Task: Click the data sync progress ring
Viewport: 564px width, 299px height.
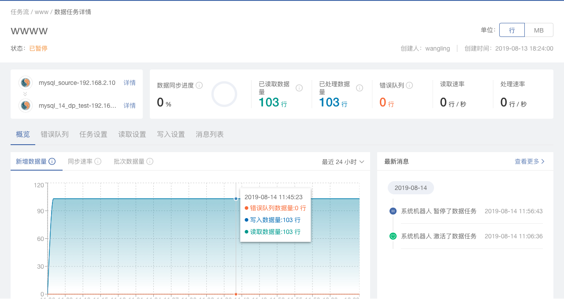Action: coord(224,94)
